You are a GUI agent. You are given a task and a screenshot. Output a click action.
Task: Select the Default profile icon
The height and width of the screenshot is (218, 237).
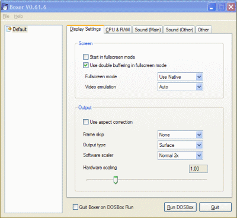(x=9, y=29)
